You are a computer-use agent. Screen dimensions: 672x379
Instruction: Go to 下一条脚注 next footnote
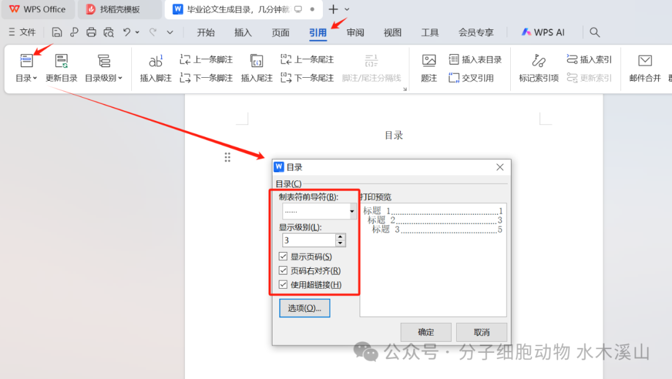point(206,78)
